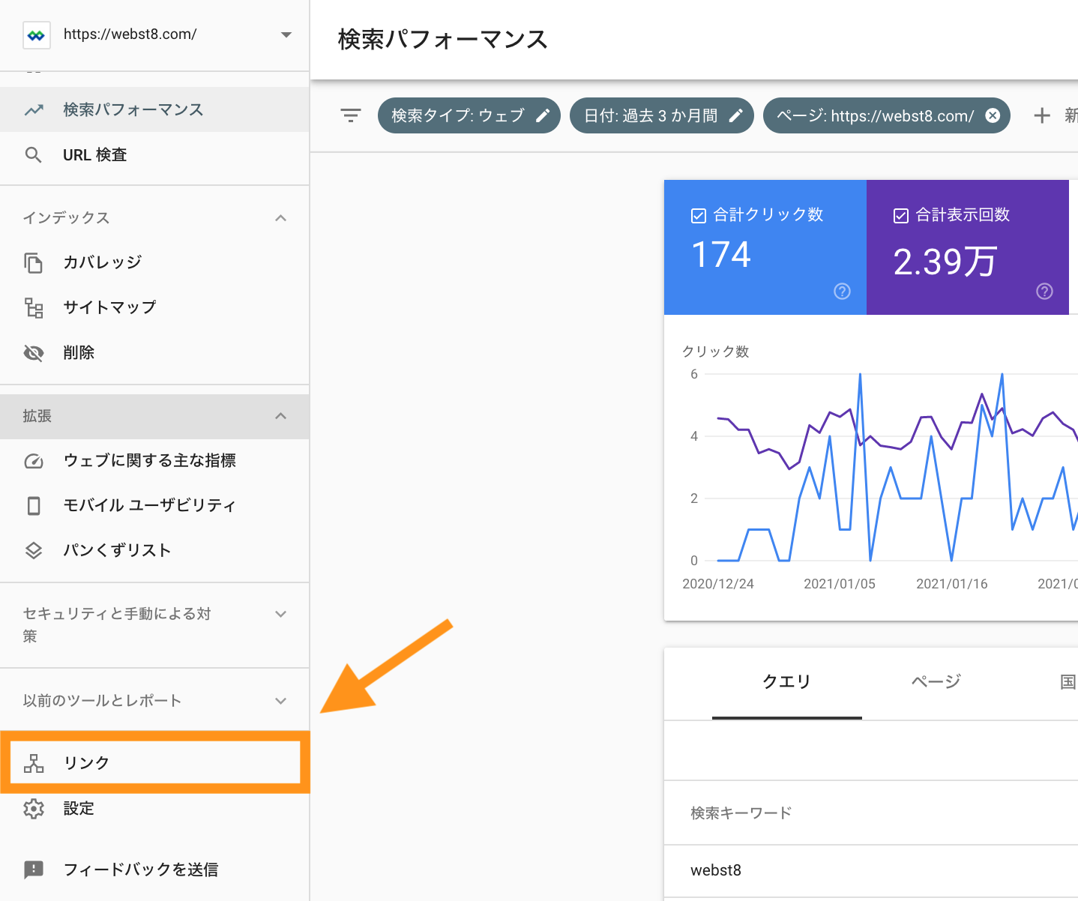This screenshot has width=1078, height=901.
Task: Select the クエリ tab
Action: [786, 682]
